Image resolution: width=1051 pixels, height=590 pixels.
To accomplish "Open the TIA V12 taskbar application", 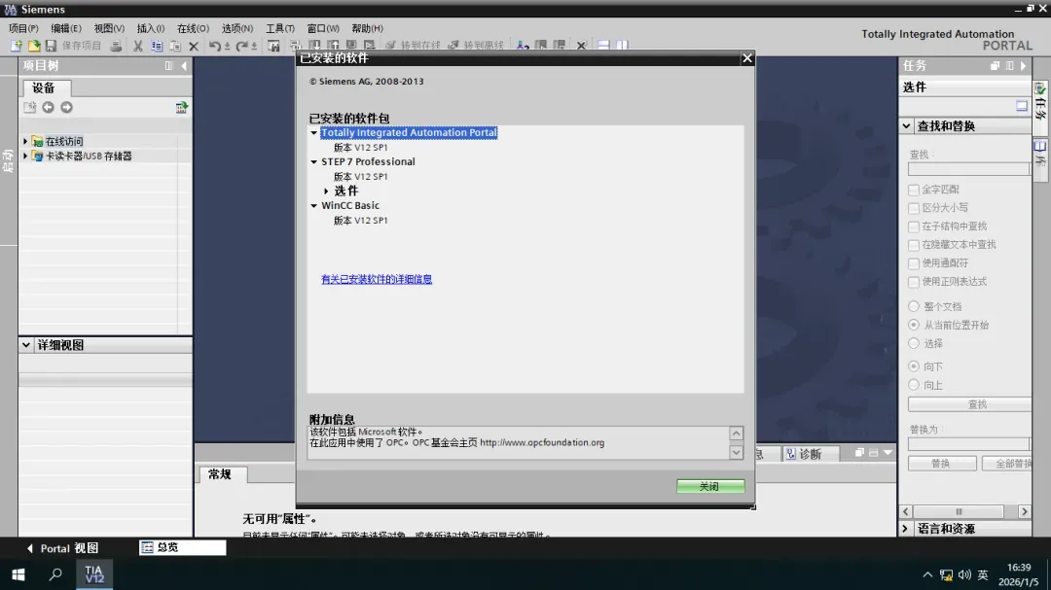I will (93, 574).
